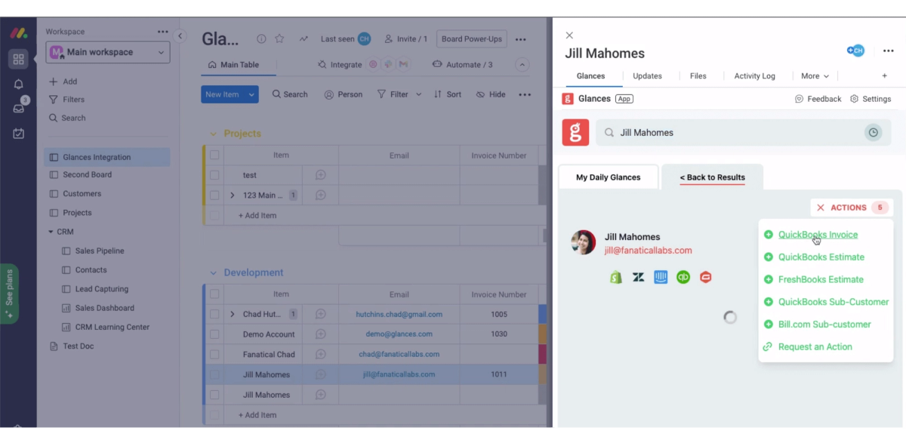Select FreshBooks Estimate action
This screenshot has height=443, width=906.
[821, 279]
